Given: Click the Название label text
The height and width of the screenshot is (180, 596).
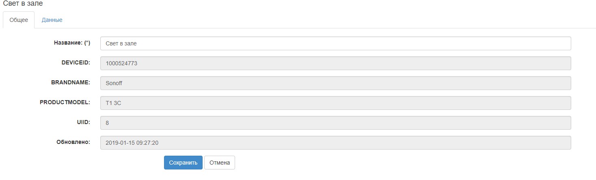Looking at the screenshot, I should pos(68,43).
